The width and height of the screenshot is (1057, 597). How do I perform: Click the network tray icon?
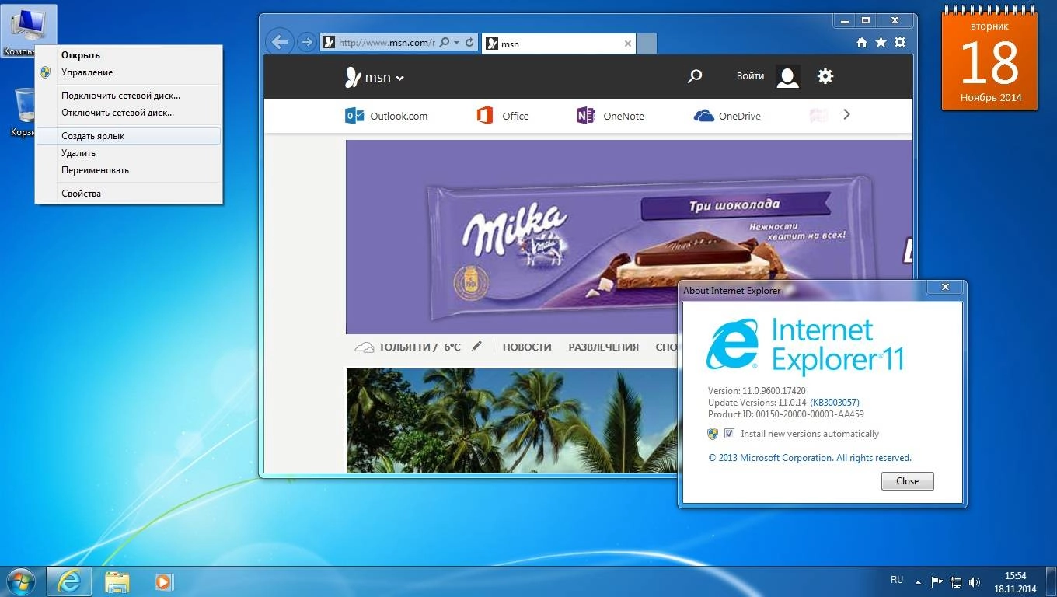(x=956, y=581)
